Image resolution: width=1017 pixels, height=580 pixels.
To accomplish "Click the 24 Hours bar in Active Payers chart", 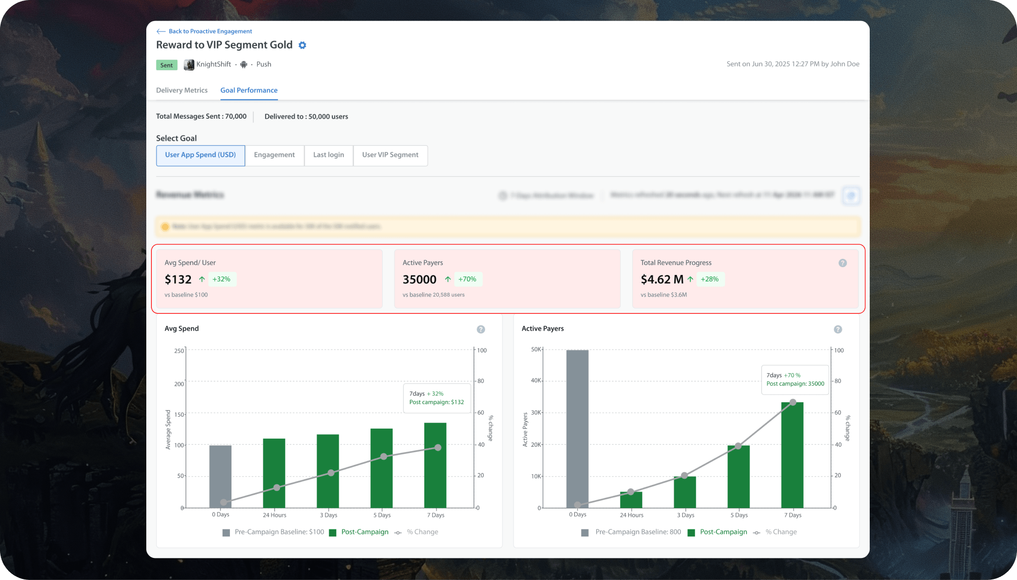I will (x=631, y=499).
